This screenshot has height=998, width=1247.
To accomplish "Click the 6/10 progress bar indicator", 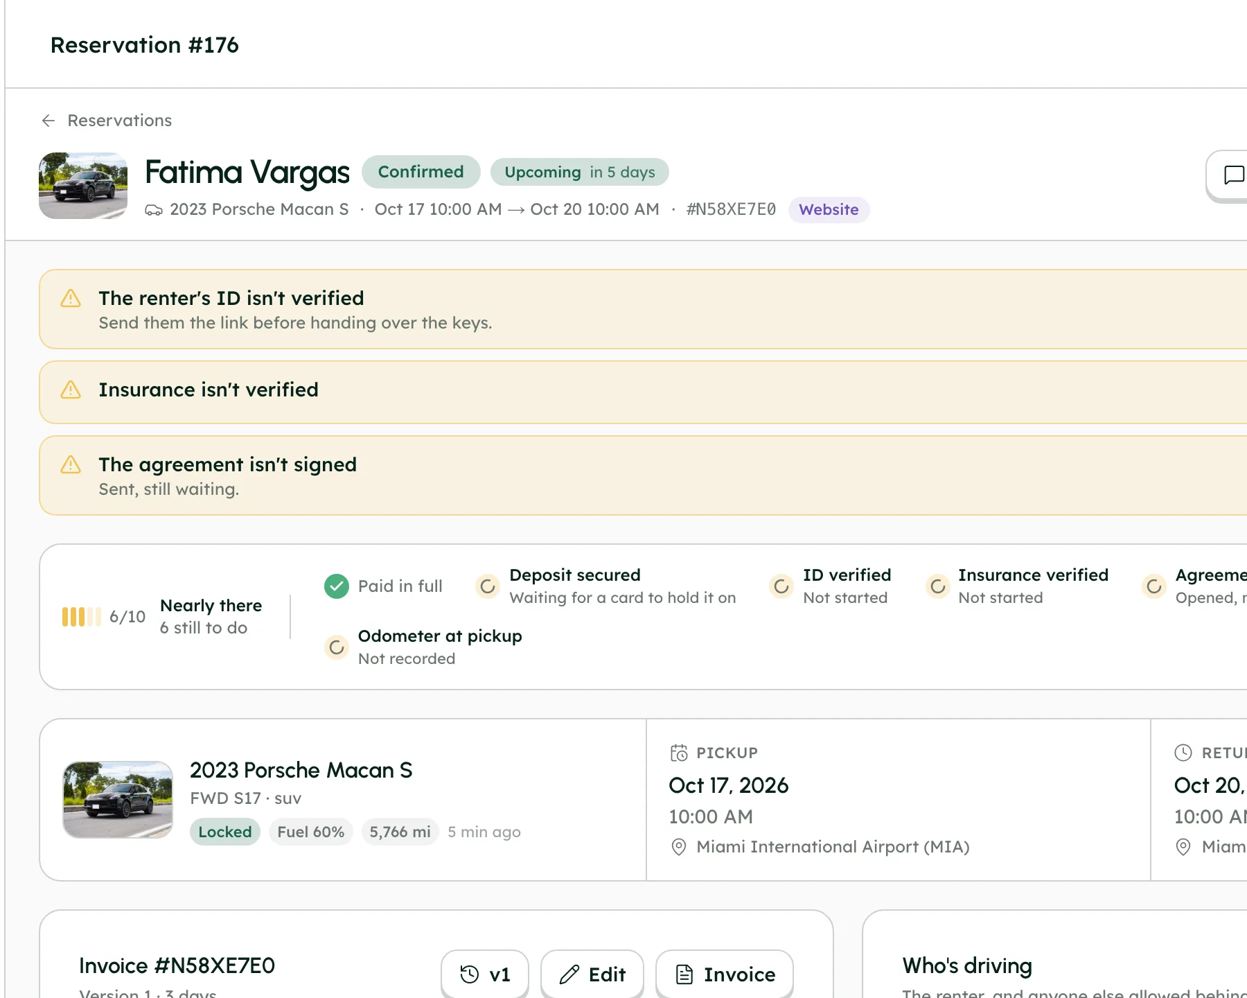I will (x=82, y=617).
